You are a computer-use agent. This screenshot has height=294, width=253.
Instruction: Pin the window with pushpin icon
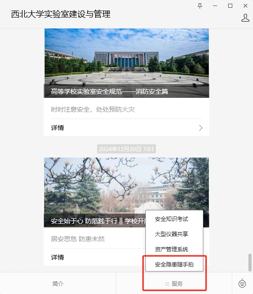pos(200,6)
